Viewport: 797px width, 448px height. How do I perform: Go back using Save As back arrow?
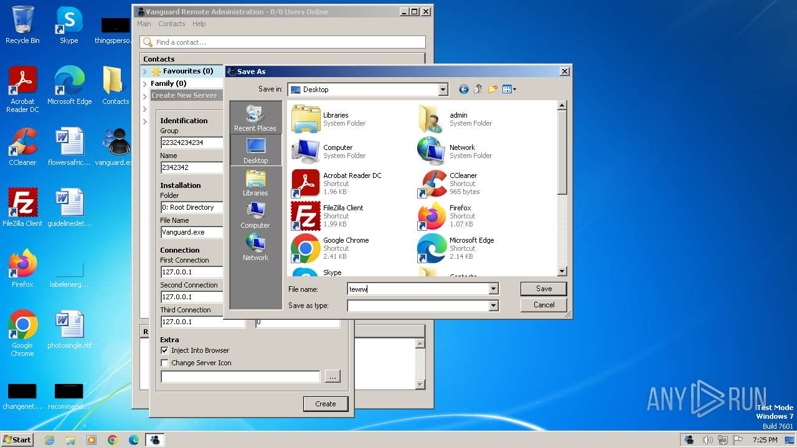coord(463,90)
